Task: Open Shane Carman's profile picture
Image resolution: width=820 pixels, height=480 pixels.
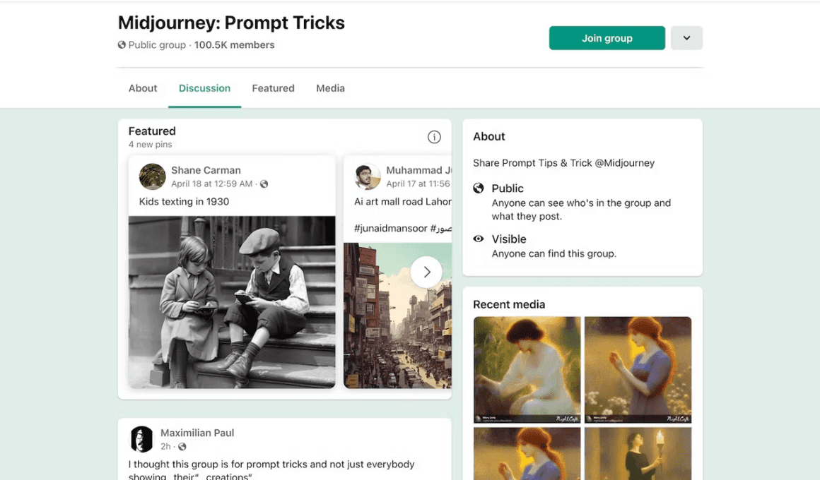Action: [x=152, y=176]
